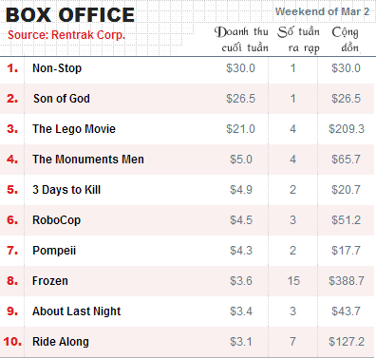This screenshot has width=376, height=358.
Task: Click the Doanh thu cuối tuần column header
Action: (x=241, y=40)
